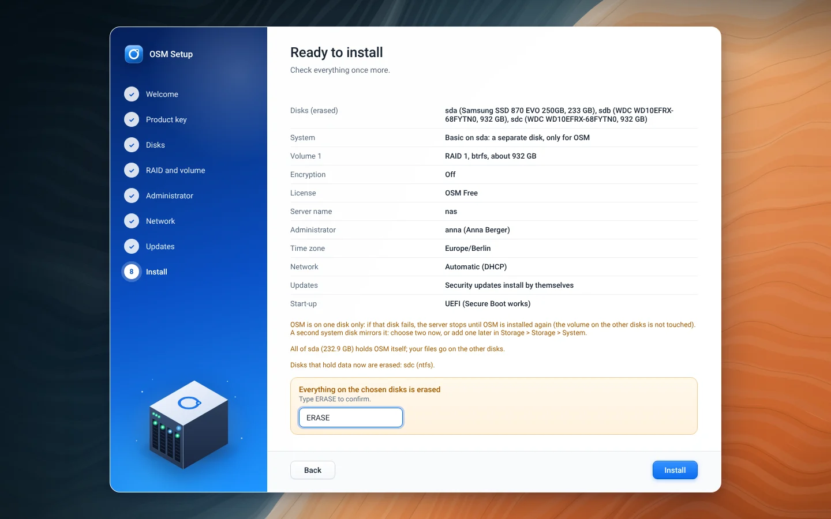Click the 'OSM is on one disk only' warning
This screenshot has width=831, height=519.
tap(493, 329)
